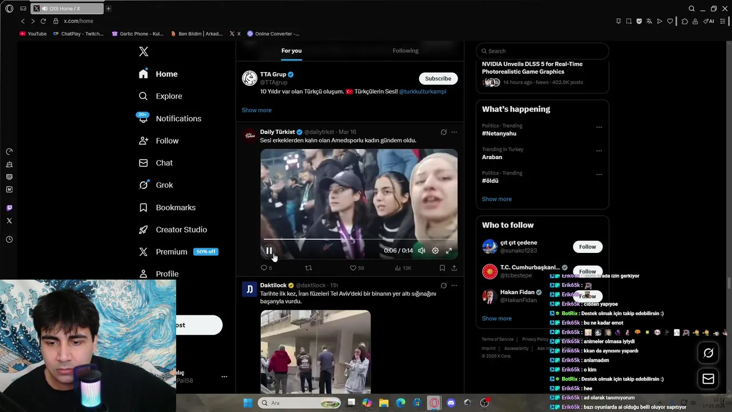Screen dimensions: 732x412
Task: Go back in browser history
Action: tap(22, 21)
